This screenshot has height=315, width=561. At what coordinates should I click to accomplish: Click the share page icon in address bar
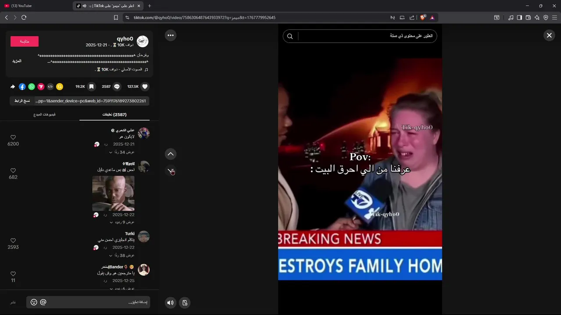(412, 17)
